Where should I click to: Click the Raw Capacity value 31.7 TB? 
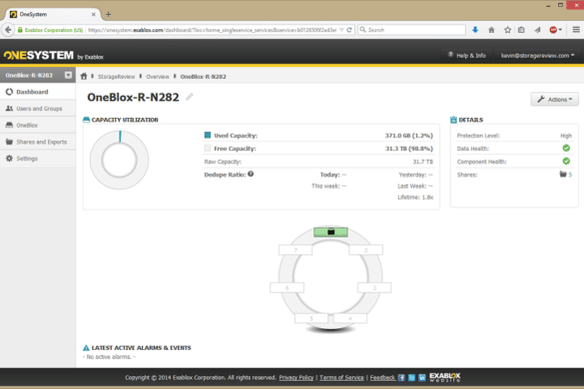pyautogui.click(x=422, y=162)
